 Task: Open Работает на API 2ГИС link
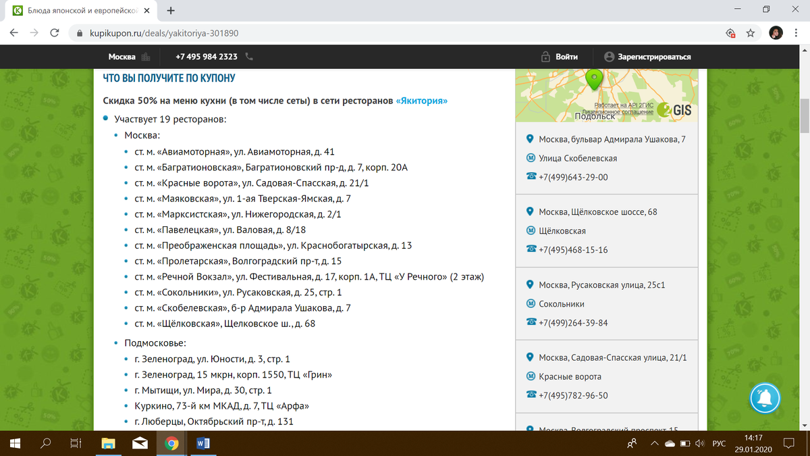pyautogui.click(x=624, y=105)
